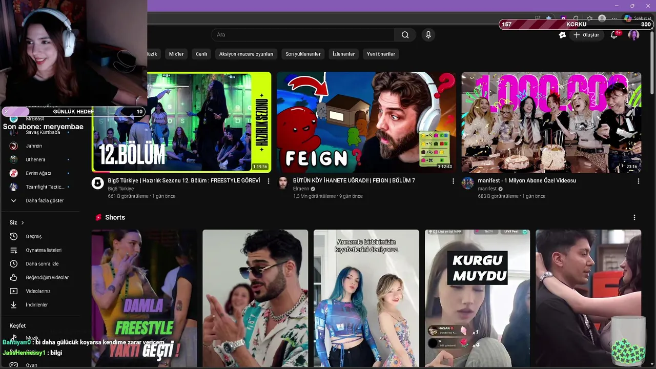Go to manifest channel name link

coord(487,189)
